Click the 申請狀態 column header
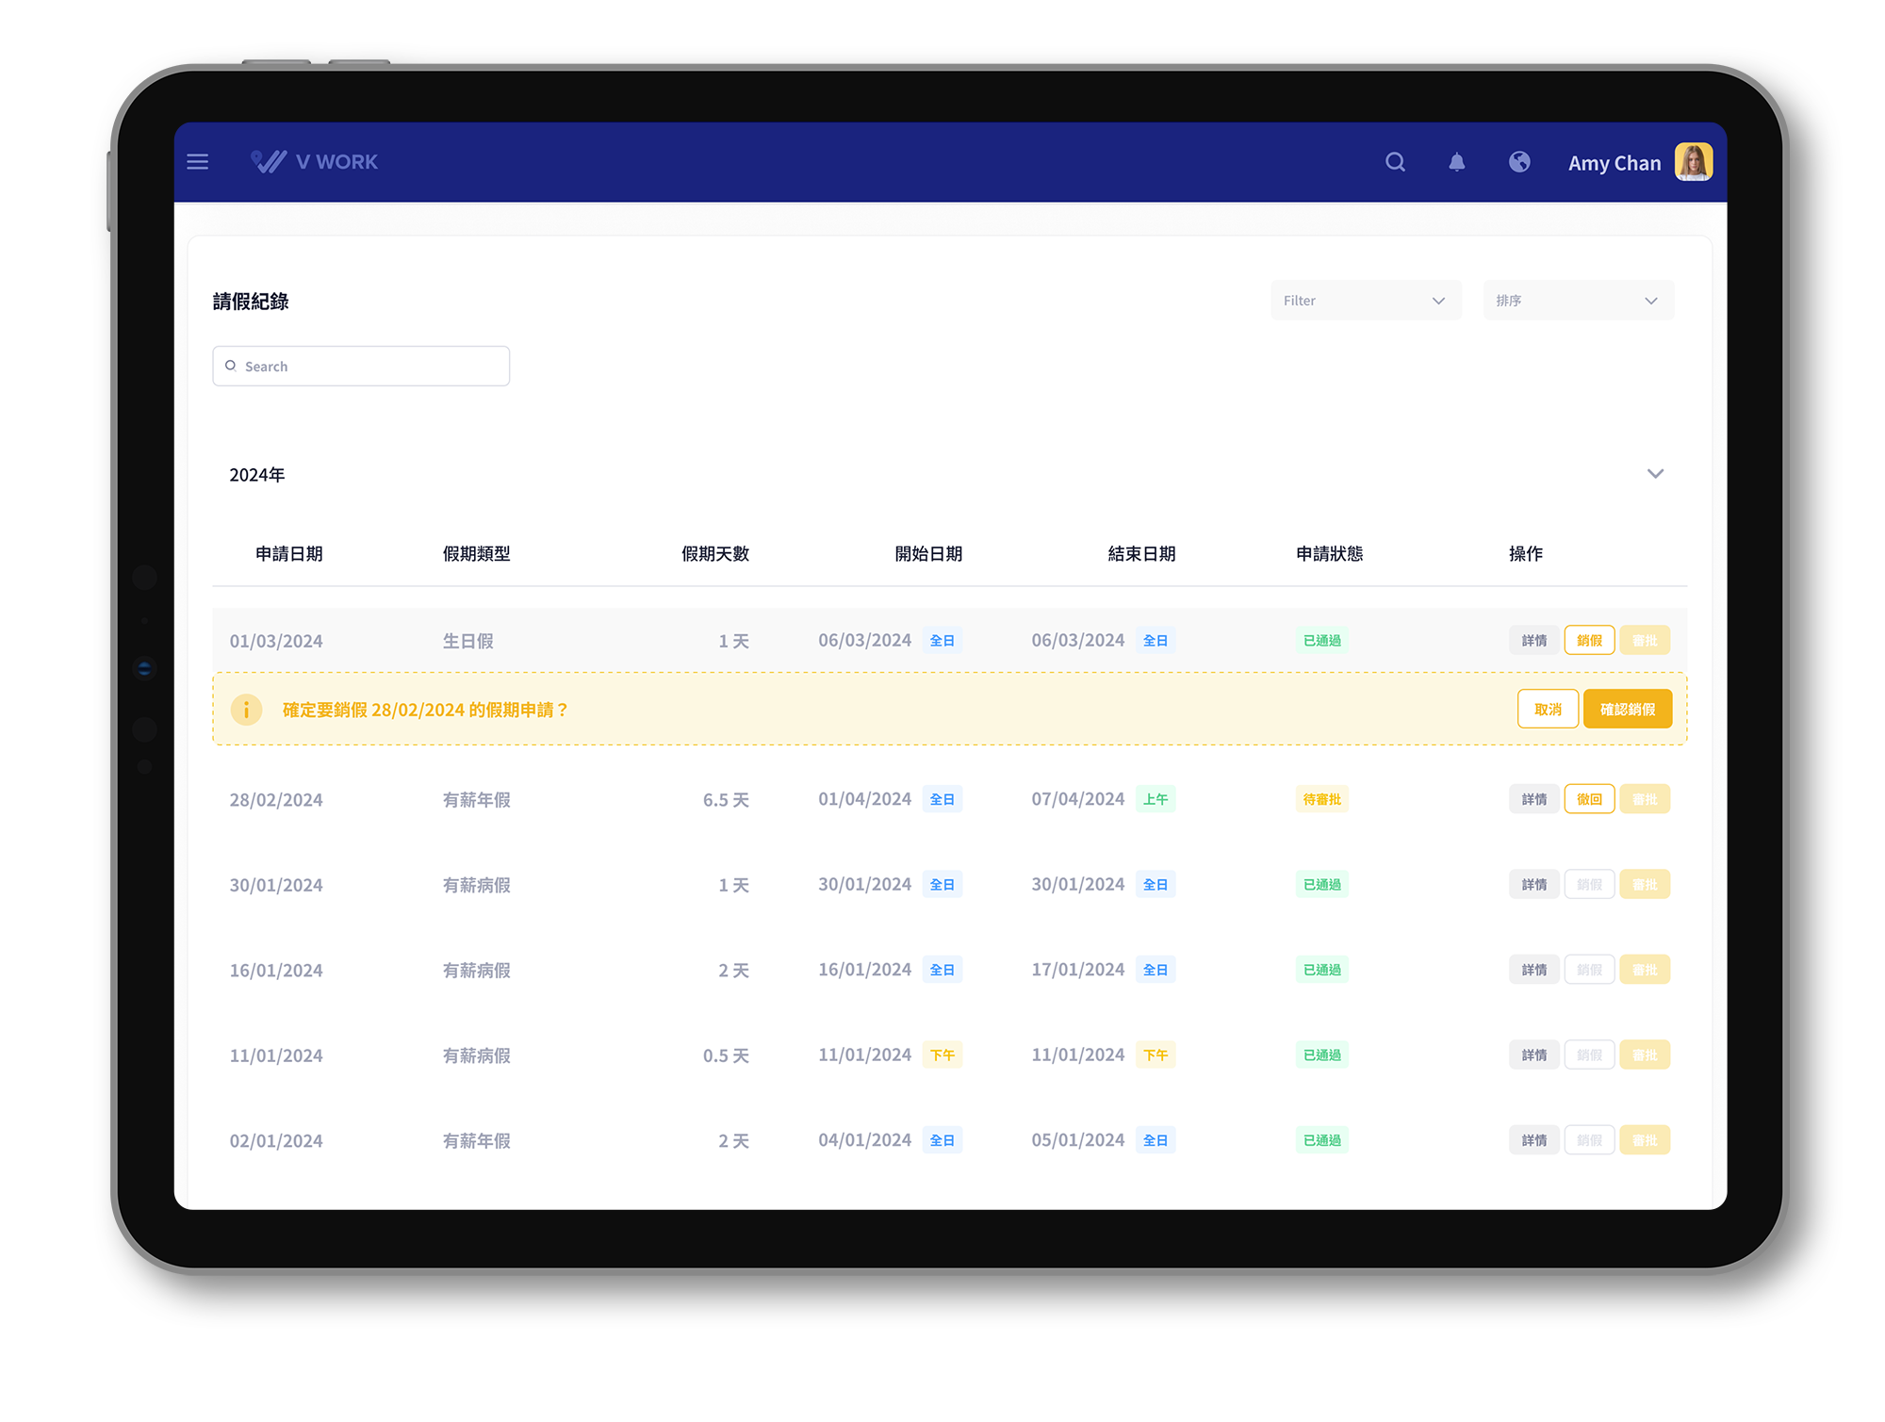This screenshot has width=1885, height=1422. pos(1329,554)
